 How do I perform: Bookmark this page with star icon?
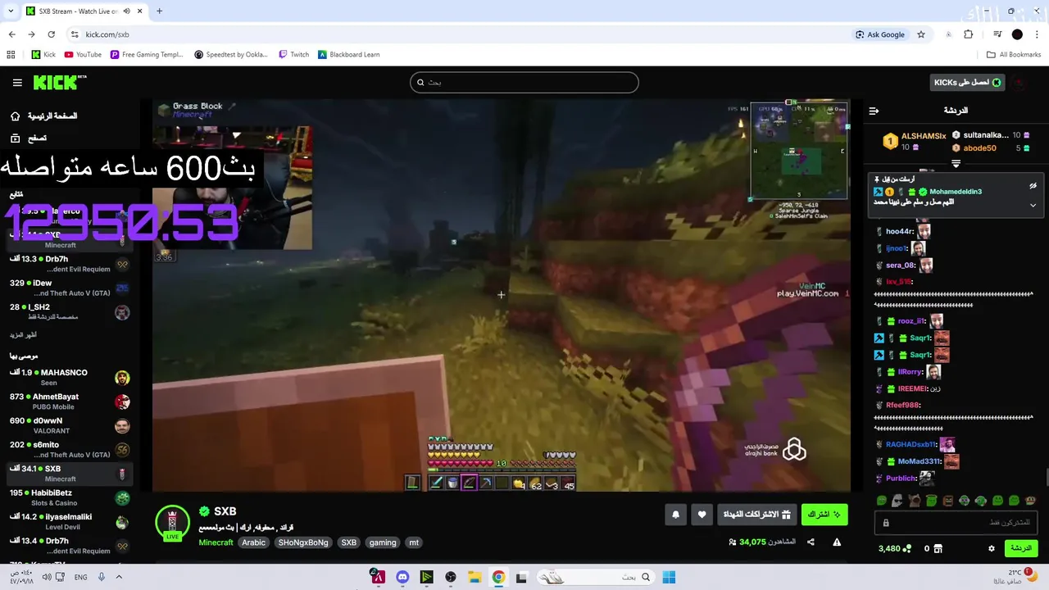pos(921,34)
